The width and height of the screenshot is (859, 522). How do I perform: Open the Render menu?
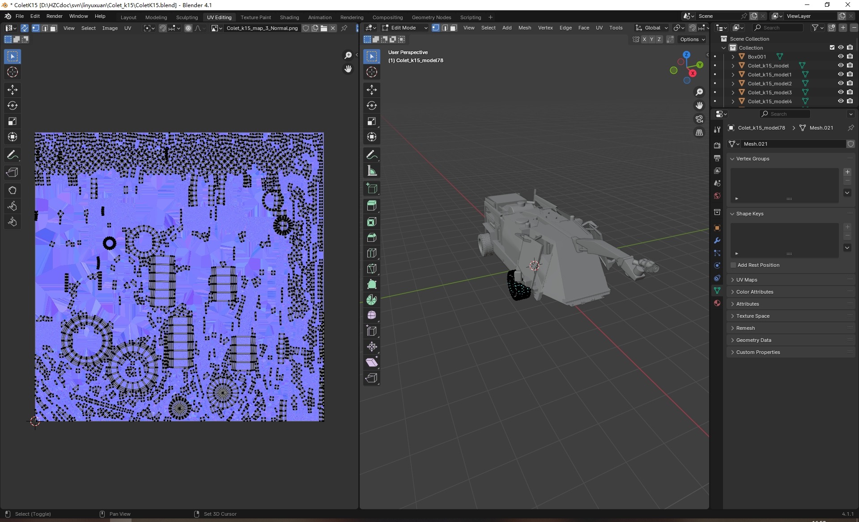click(55, 16)
